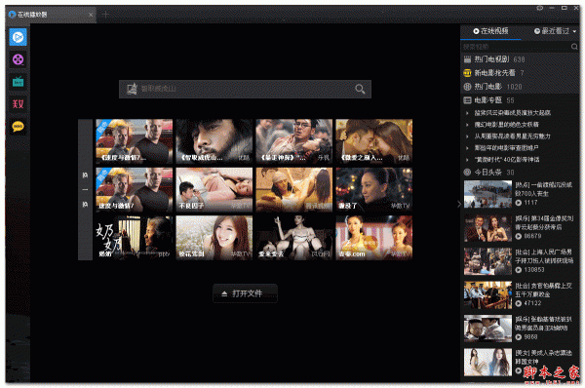Close the 在线播放器 tab
This screenshot has width=585, height=388.
pos(91,15)
